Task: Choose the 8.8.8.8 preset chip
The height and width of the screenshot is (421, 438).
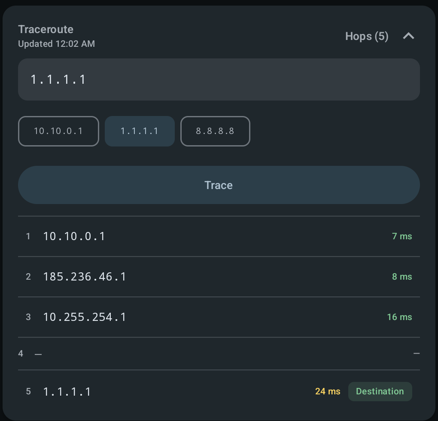Action: point(215,131)
